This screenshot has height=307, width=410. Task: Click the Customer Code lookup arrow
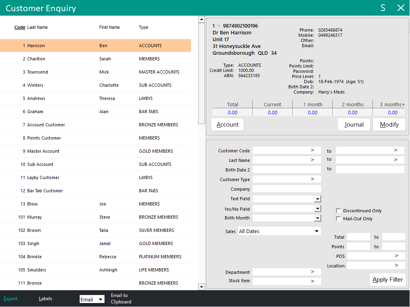tap(312, 150)
